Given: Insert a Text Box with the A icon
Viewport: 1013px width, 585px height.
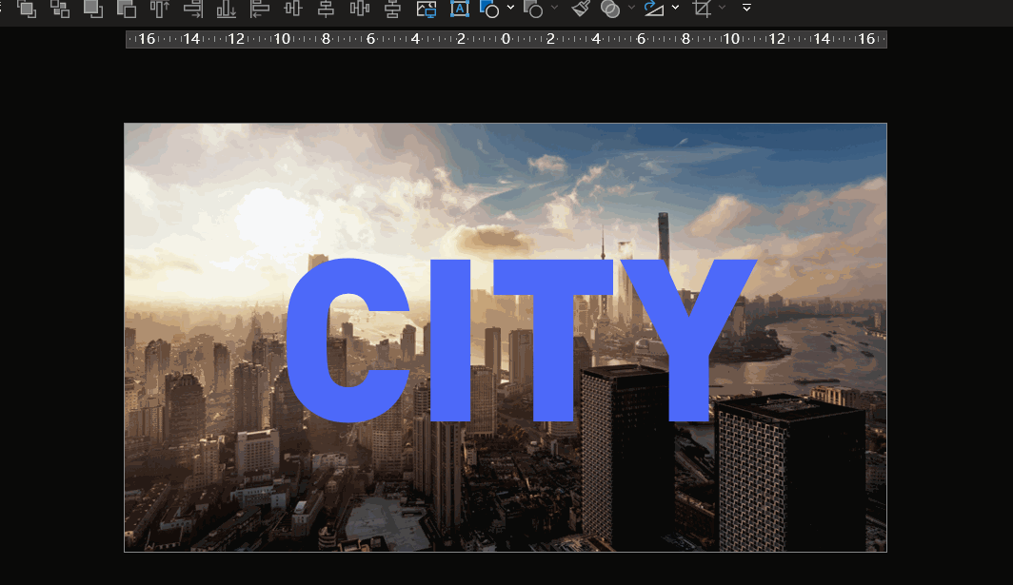Looking at the screenshot, I should [459, 9].
